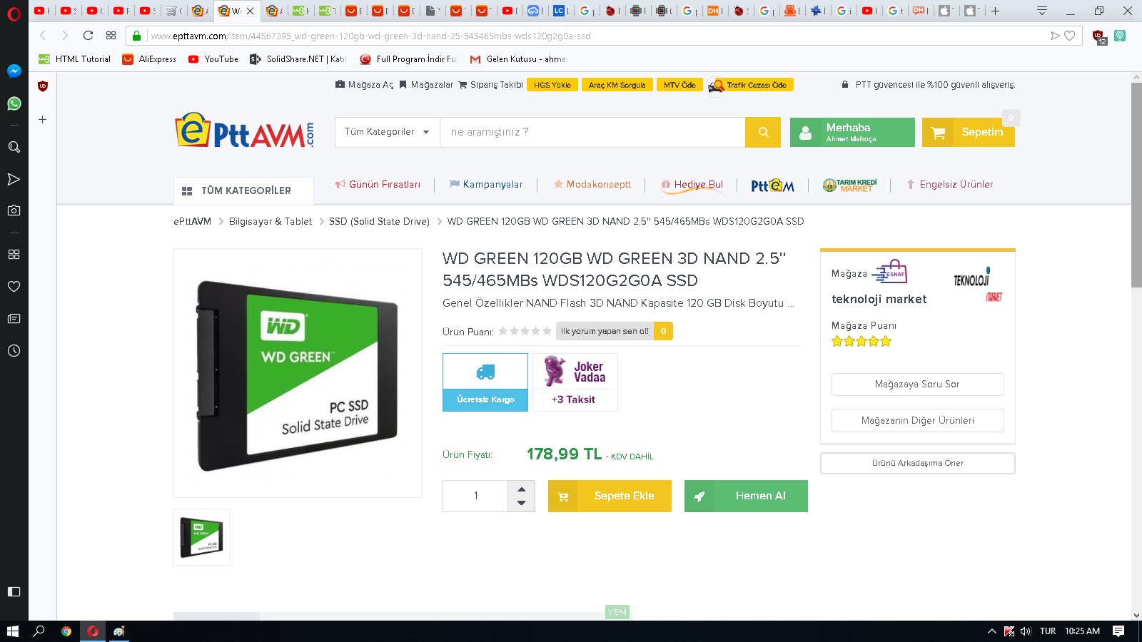Screen dimensions: 1142x642
Task: Go back to previous page
Action: tap(43, 36)
